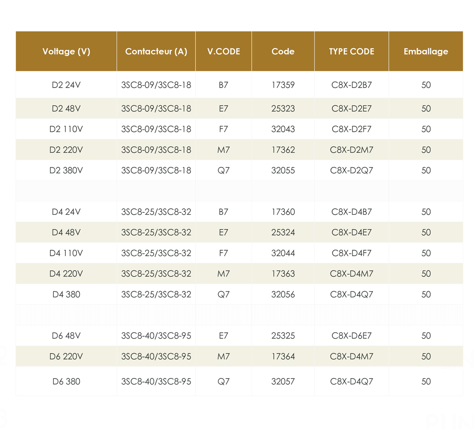Select the D2 48V voltage cell
The image size is (474, 429).
(x=66, y=109)
